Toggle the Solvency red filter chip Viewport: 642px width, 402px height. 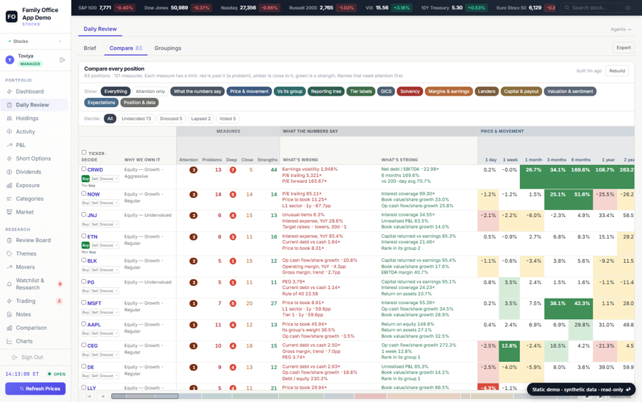(x=410, y=91)
